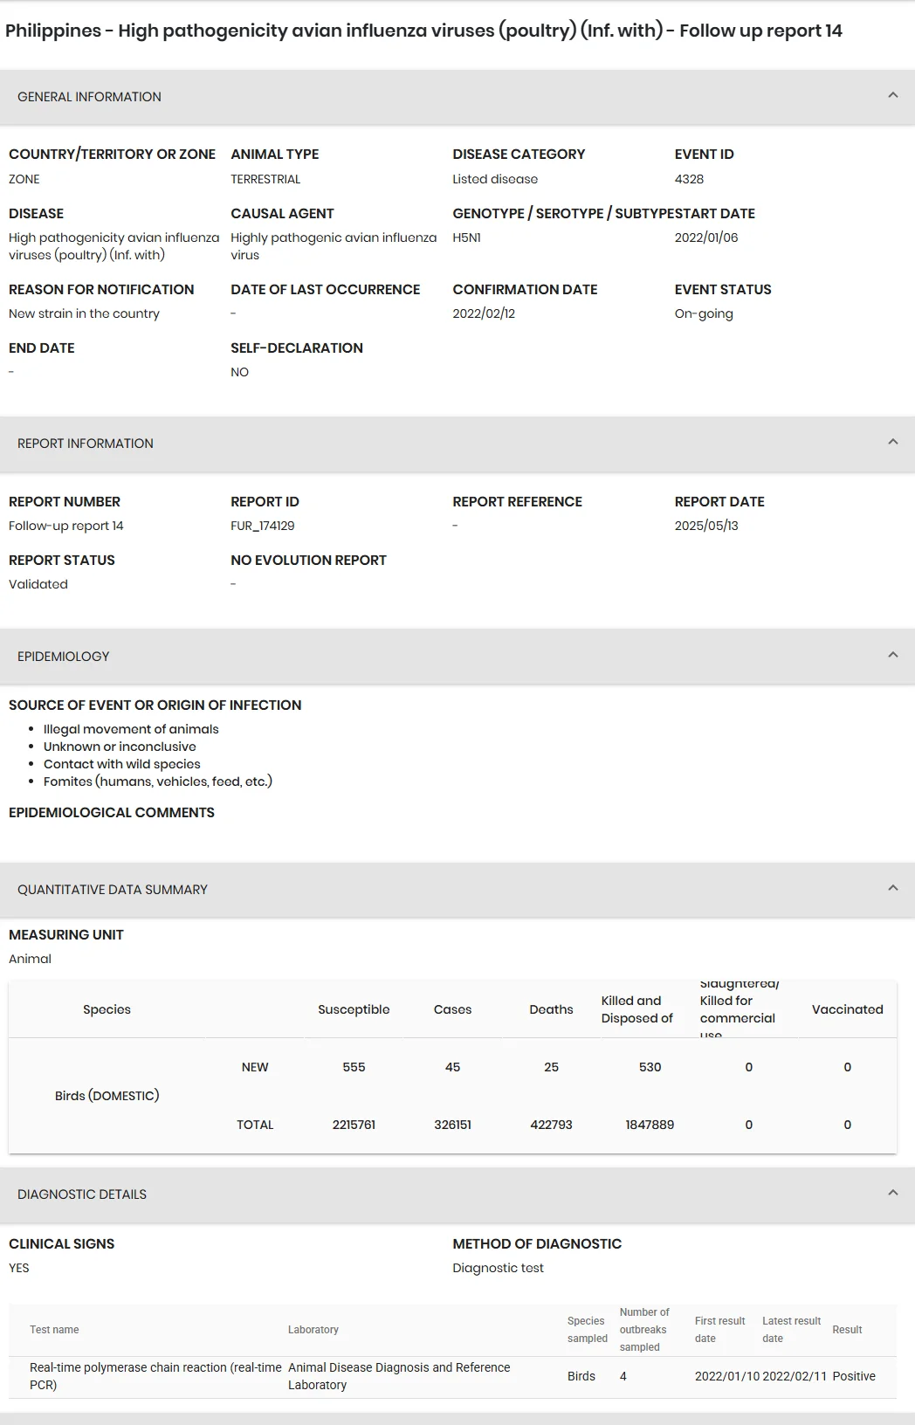Select total susceptible 2215761
This screenshot has width=915, height=1425.
(x=354, y=1125)
